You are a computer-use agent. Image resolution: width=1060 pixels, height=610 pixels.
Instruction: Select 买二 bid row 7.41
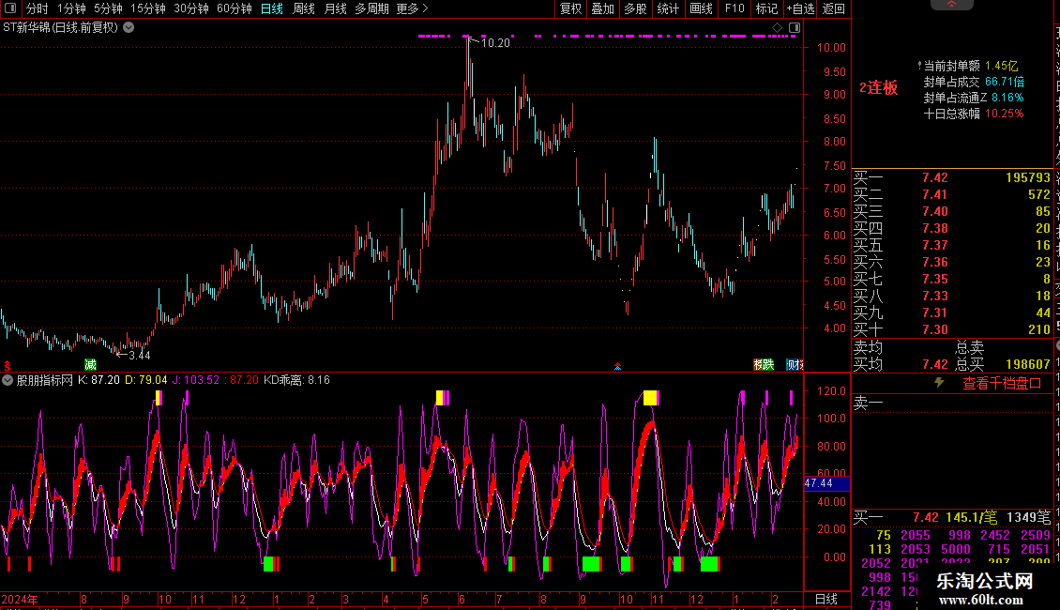coord(952,195)
